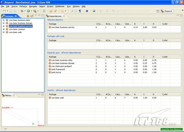This screenshot has width=184, height=132.
Task: Open the Refactor menu
Action: (x=23, y=6)
